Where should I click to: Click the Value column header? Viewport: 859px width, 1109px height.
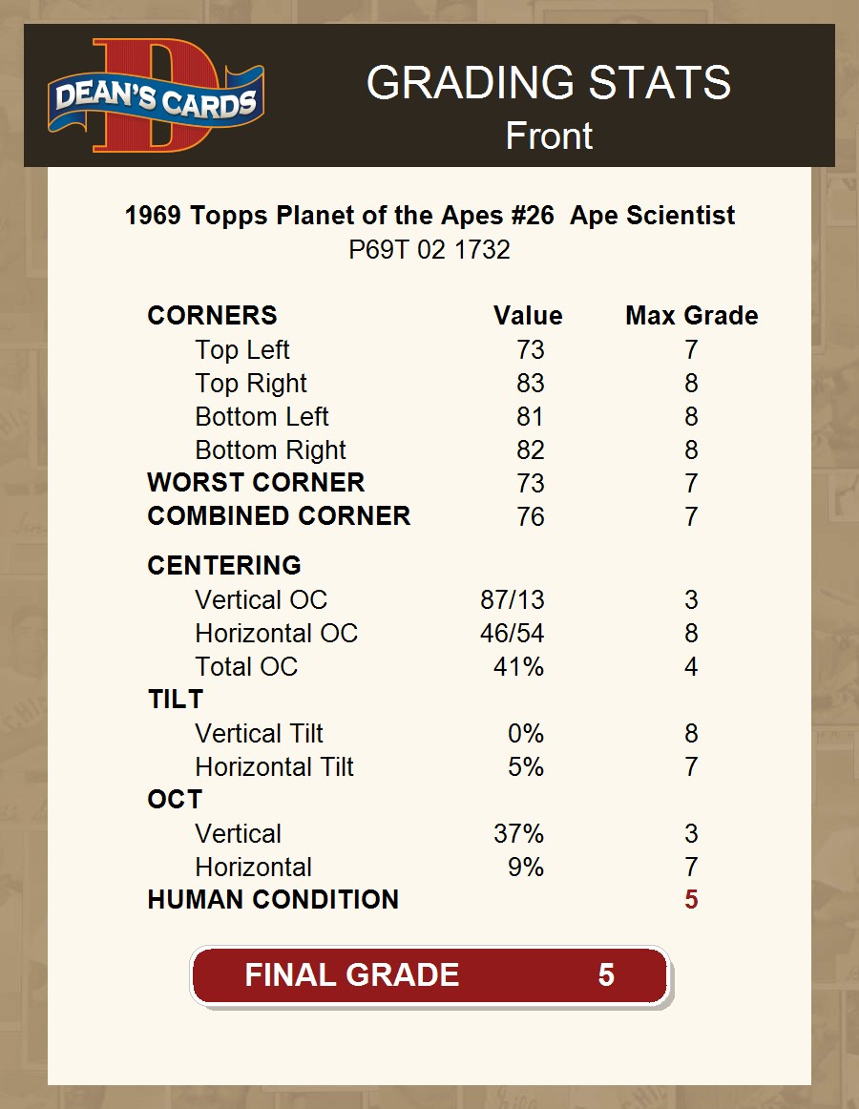tap(528, 316)
